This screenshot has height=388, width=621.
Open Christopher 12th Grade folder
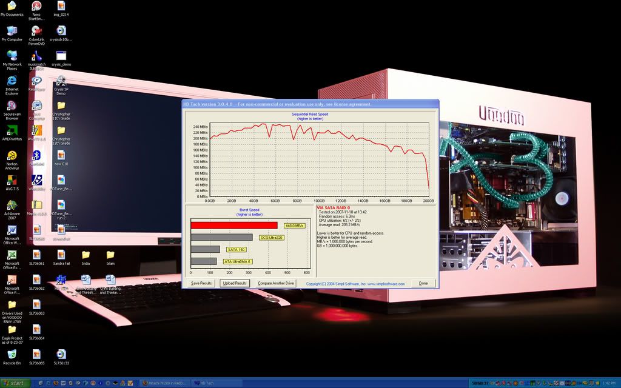tap(61, 135)
